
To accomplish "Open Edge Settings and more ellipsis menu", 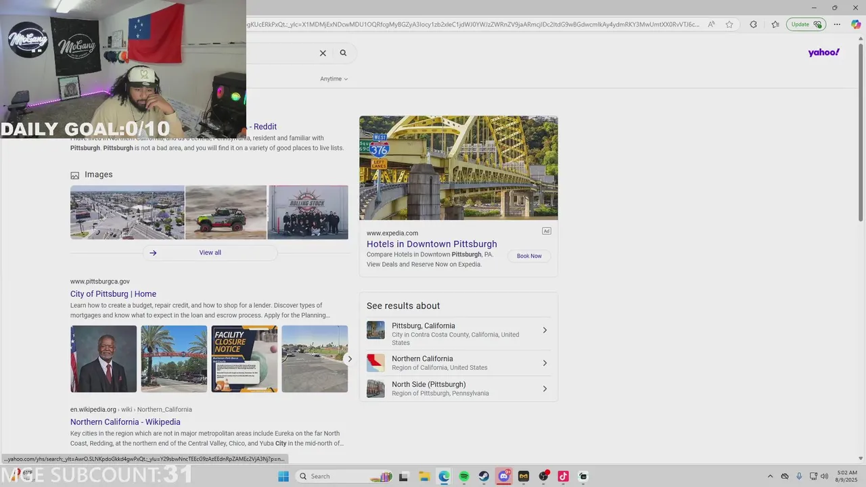I will pos(837,24).
